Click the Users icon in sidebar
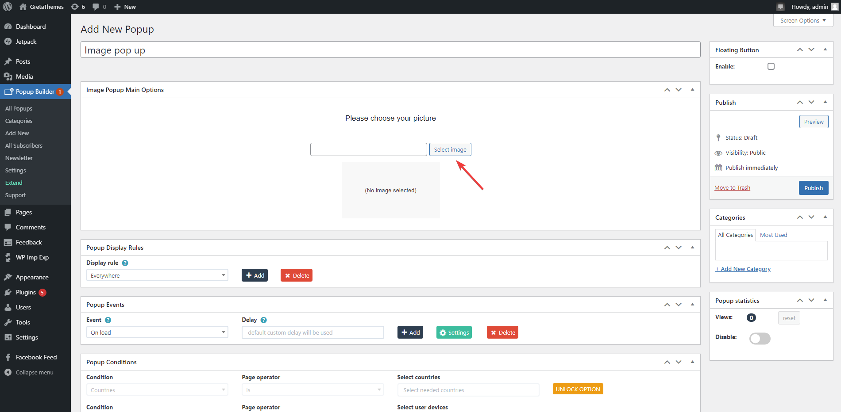Image resolution: width=841 pixels, height=412 pixels. [x=8, y=307]
